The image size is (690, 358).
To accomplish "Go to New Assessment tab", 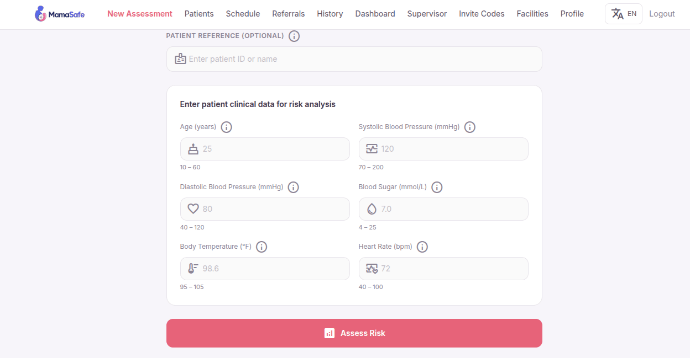I will tap(140, 14).
